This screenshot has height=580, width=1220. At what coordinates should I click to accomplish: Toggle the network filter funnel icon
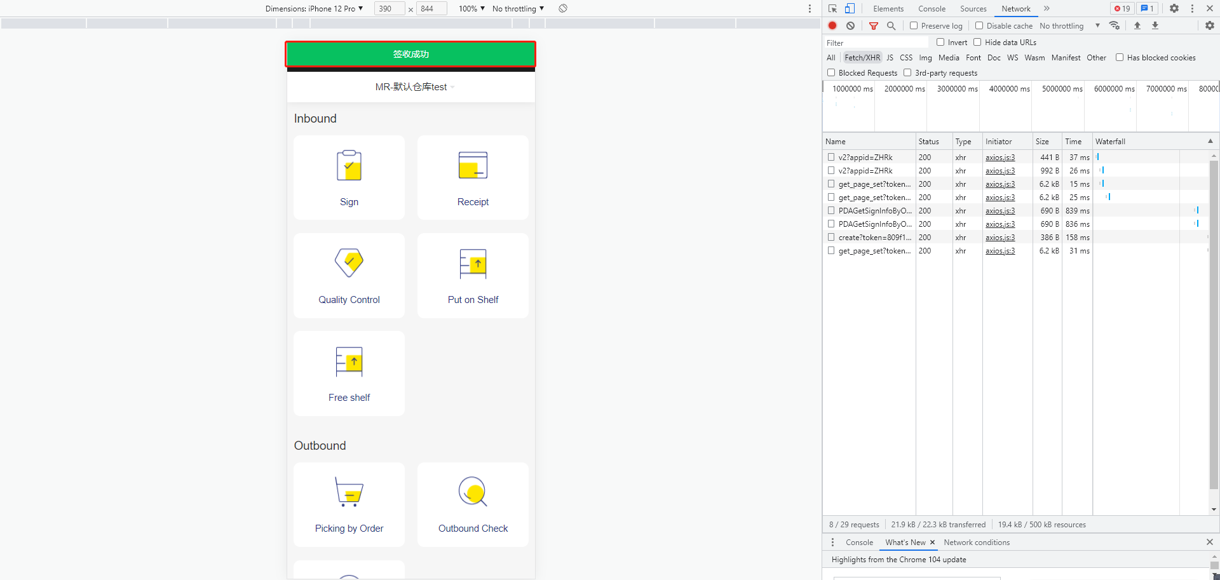click(874, 26)
